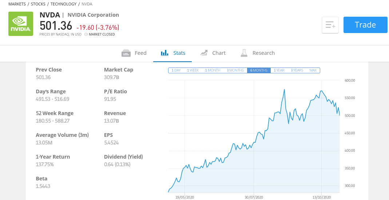
Task: Click the Market Closed clock icon
Action: point(86,34)
